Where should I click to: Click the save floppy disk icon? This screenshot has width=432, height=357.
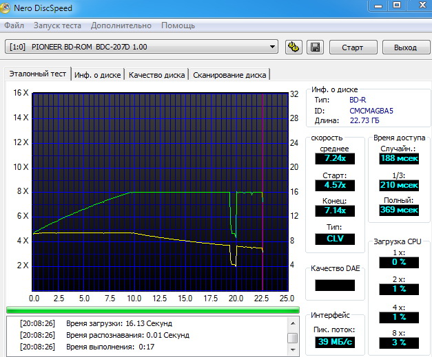(315, 47)
